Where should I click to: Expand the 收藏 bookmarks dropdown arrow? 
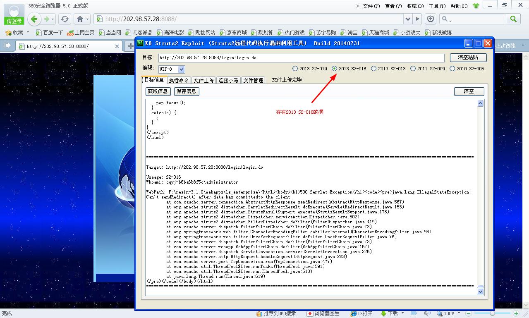[28, 32]
